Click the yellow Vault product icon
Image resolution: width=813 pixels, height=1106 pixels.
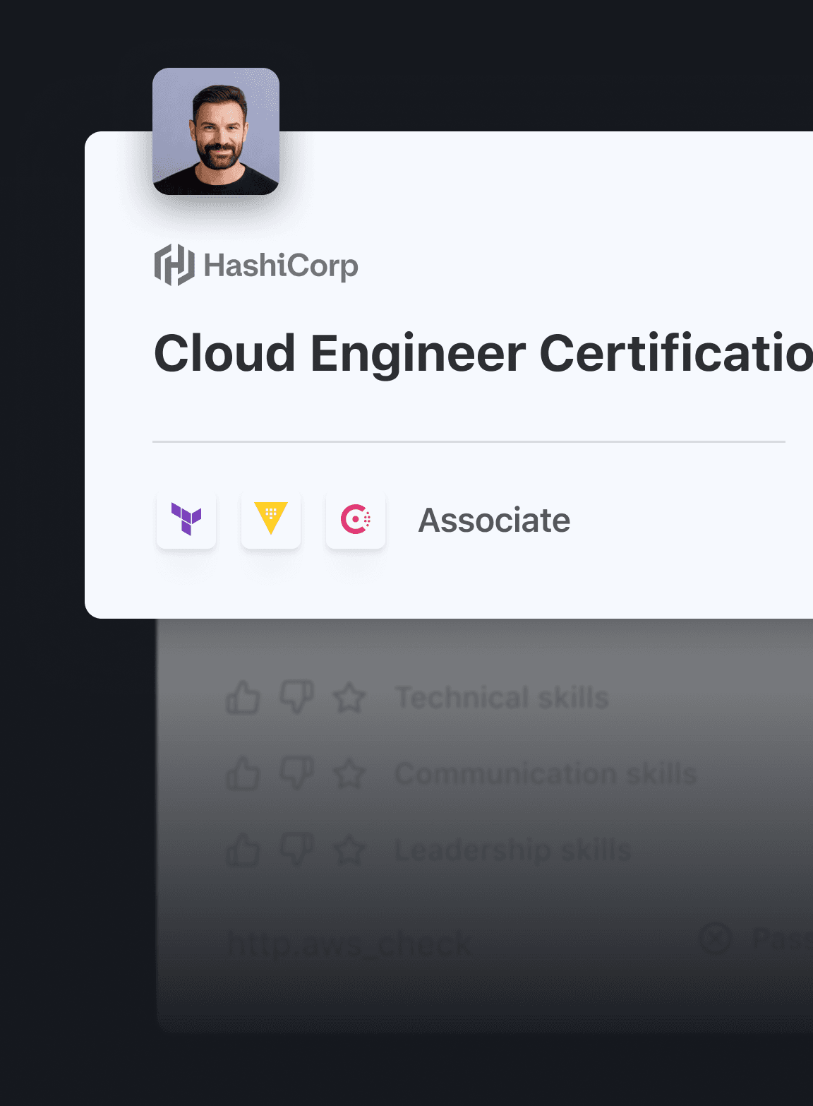(x=271, y=520)
